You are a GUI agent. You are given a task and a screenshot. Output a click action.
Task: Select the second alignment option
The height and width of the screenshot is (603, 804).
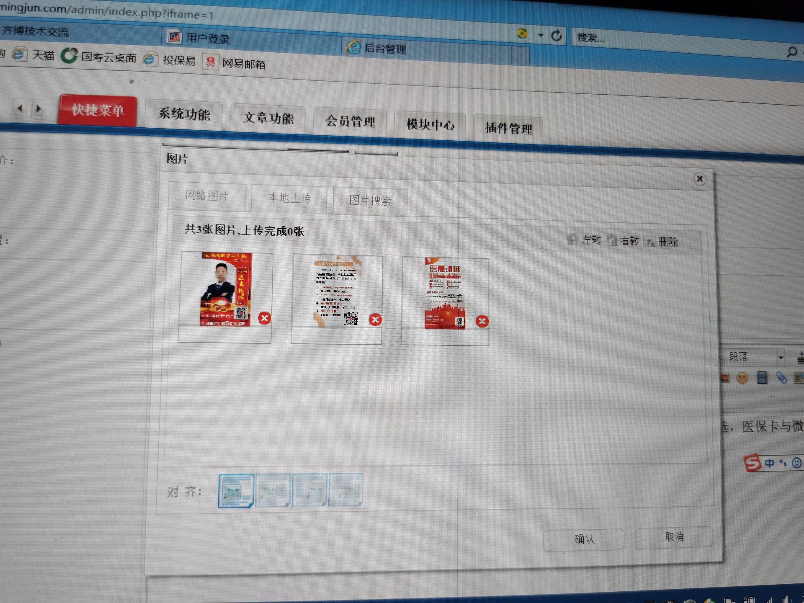tap(273, 490)
